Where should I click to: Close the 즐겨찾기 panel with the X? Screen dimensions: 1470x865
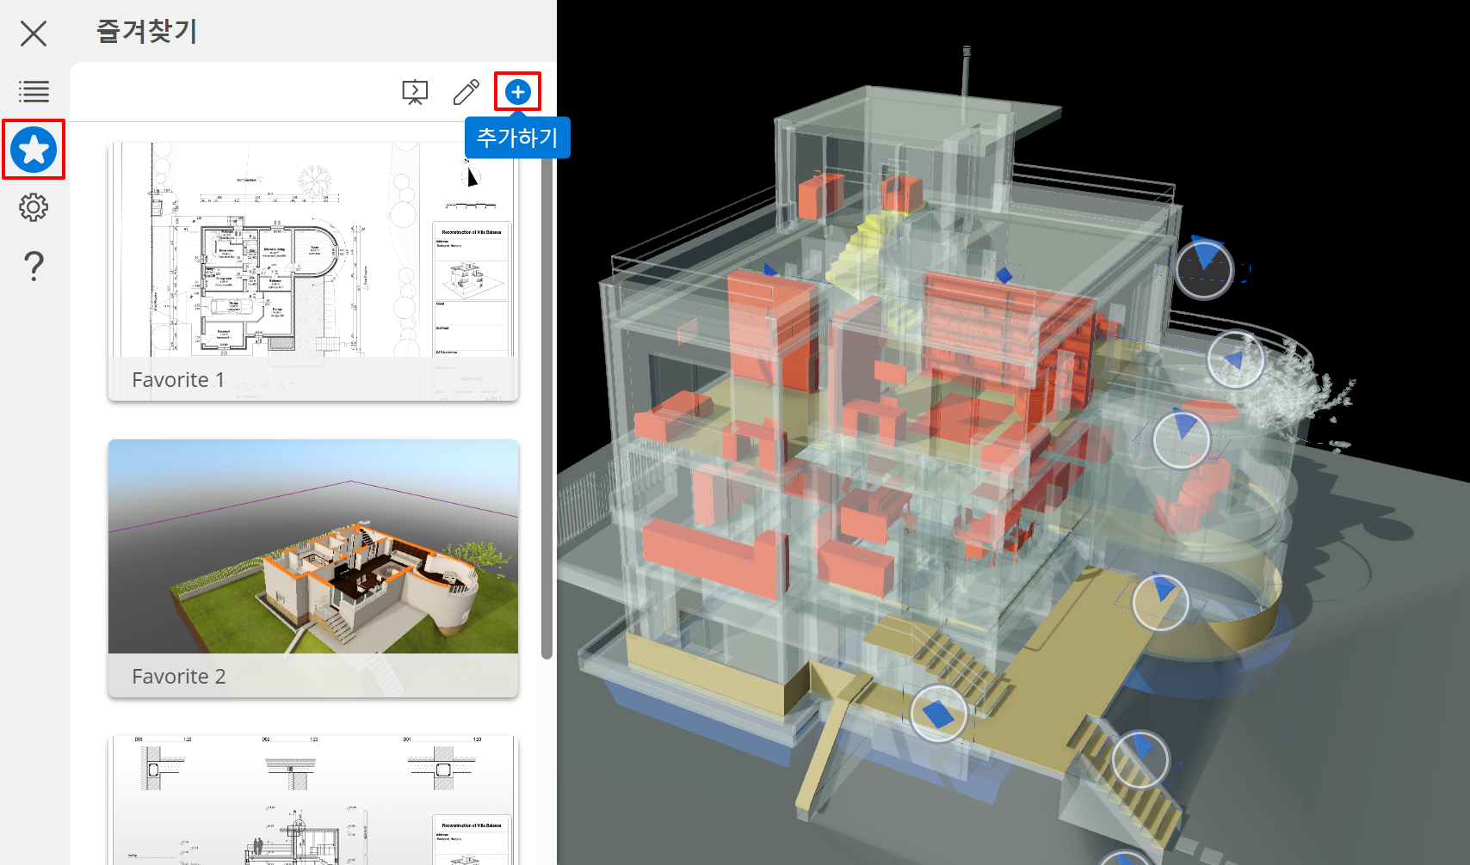[34, 34]
